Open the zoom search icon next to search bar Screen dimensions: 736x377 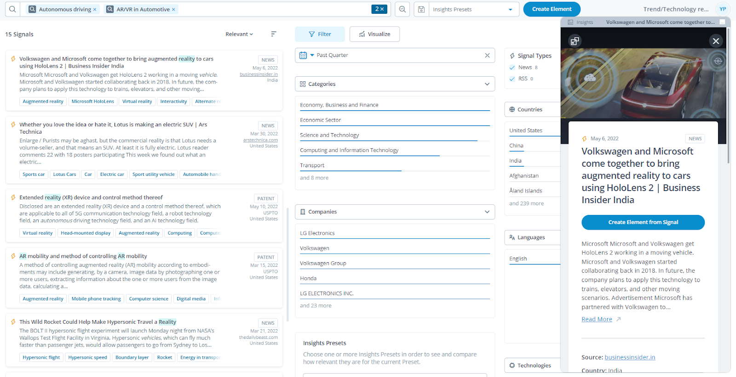coord(402,9)
